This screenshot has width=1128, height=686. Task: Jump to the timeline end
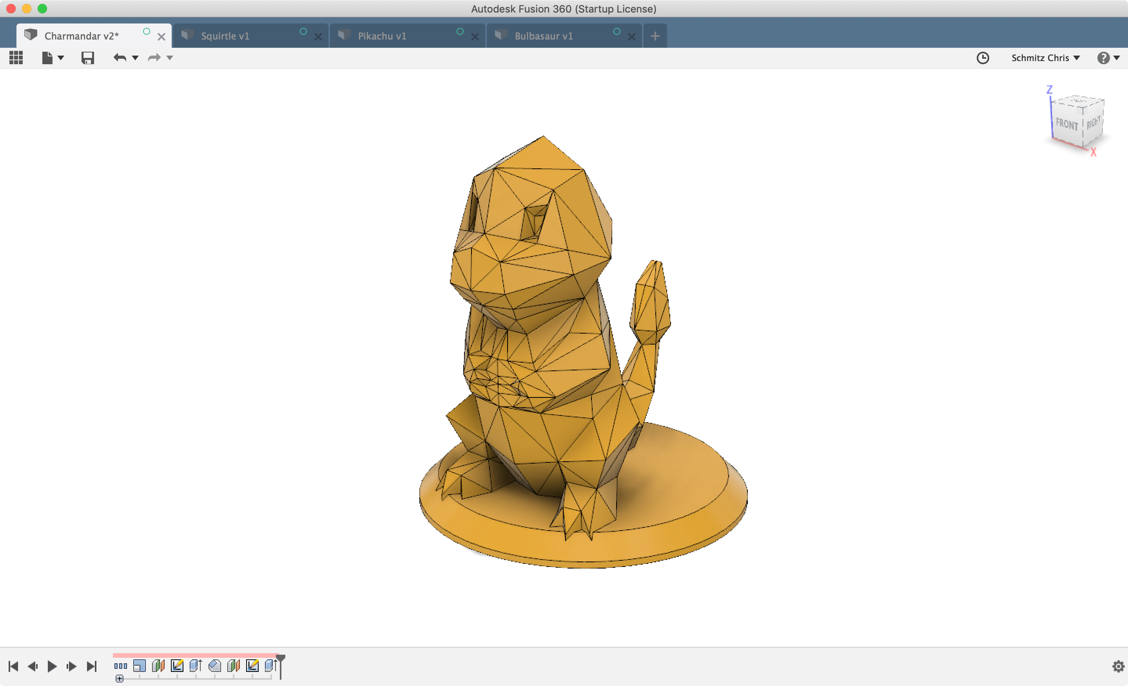(x=92, y=666)
